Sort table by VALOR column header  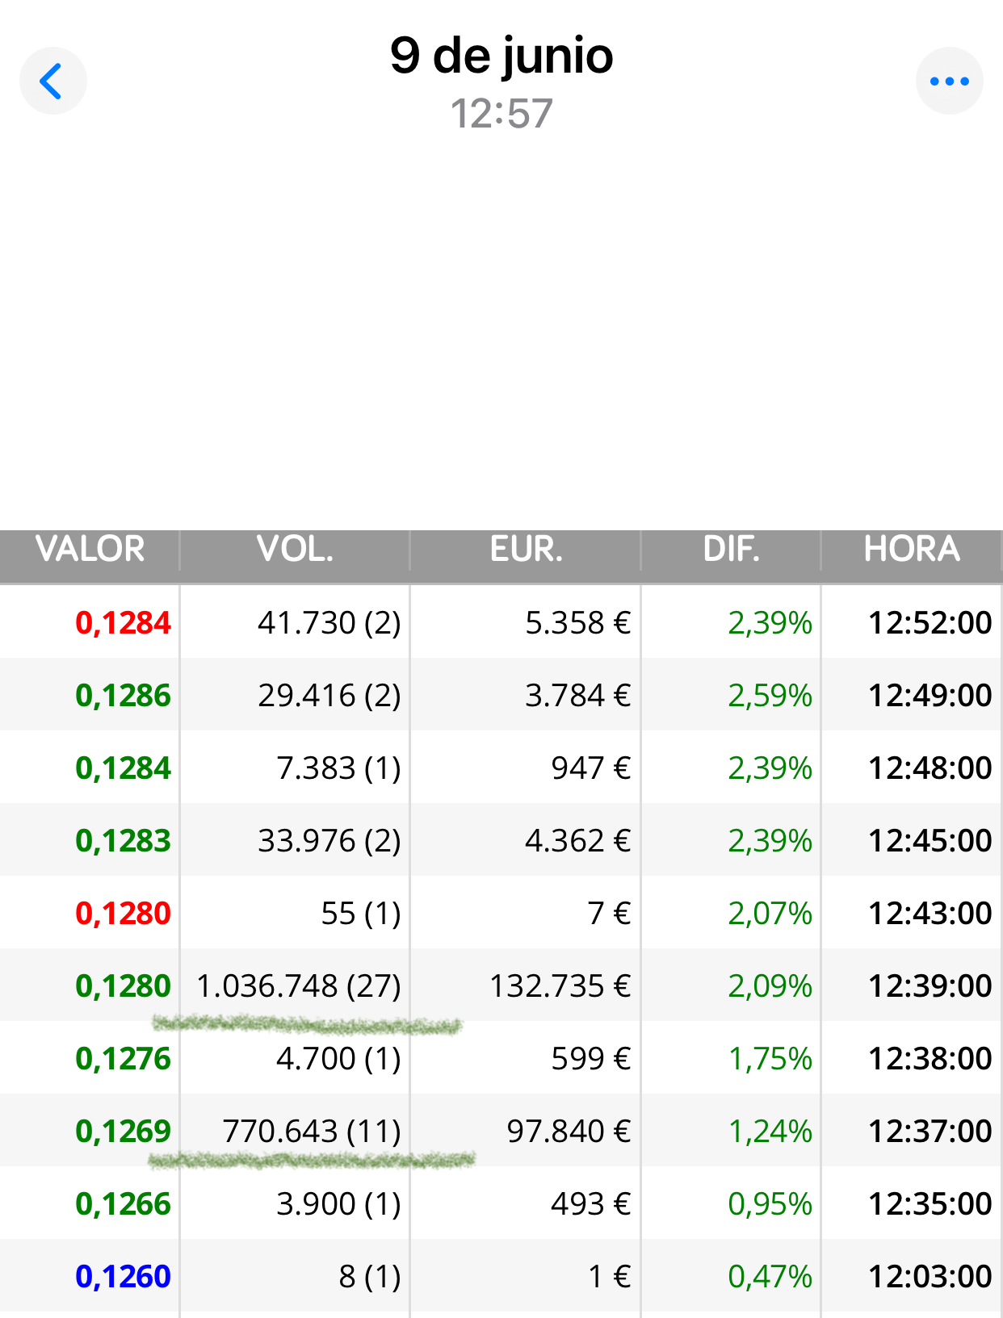point(90,549)
